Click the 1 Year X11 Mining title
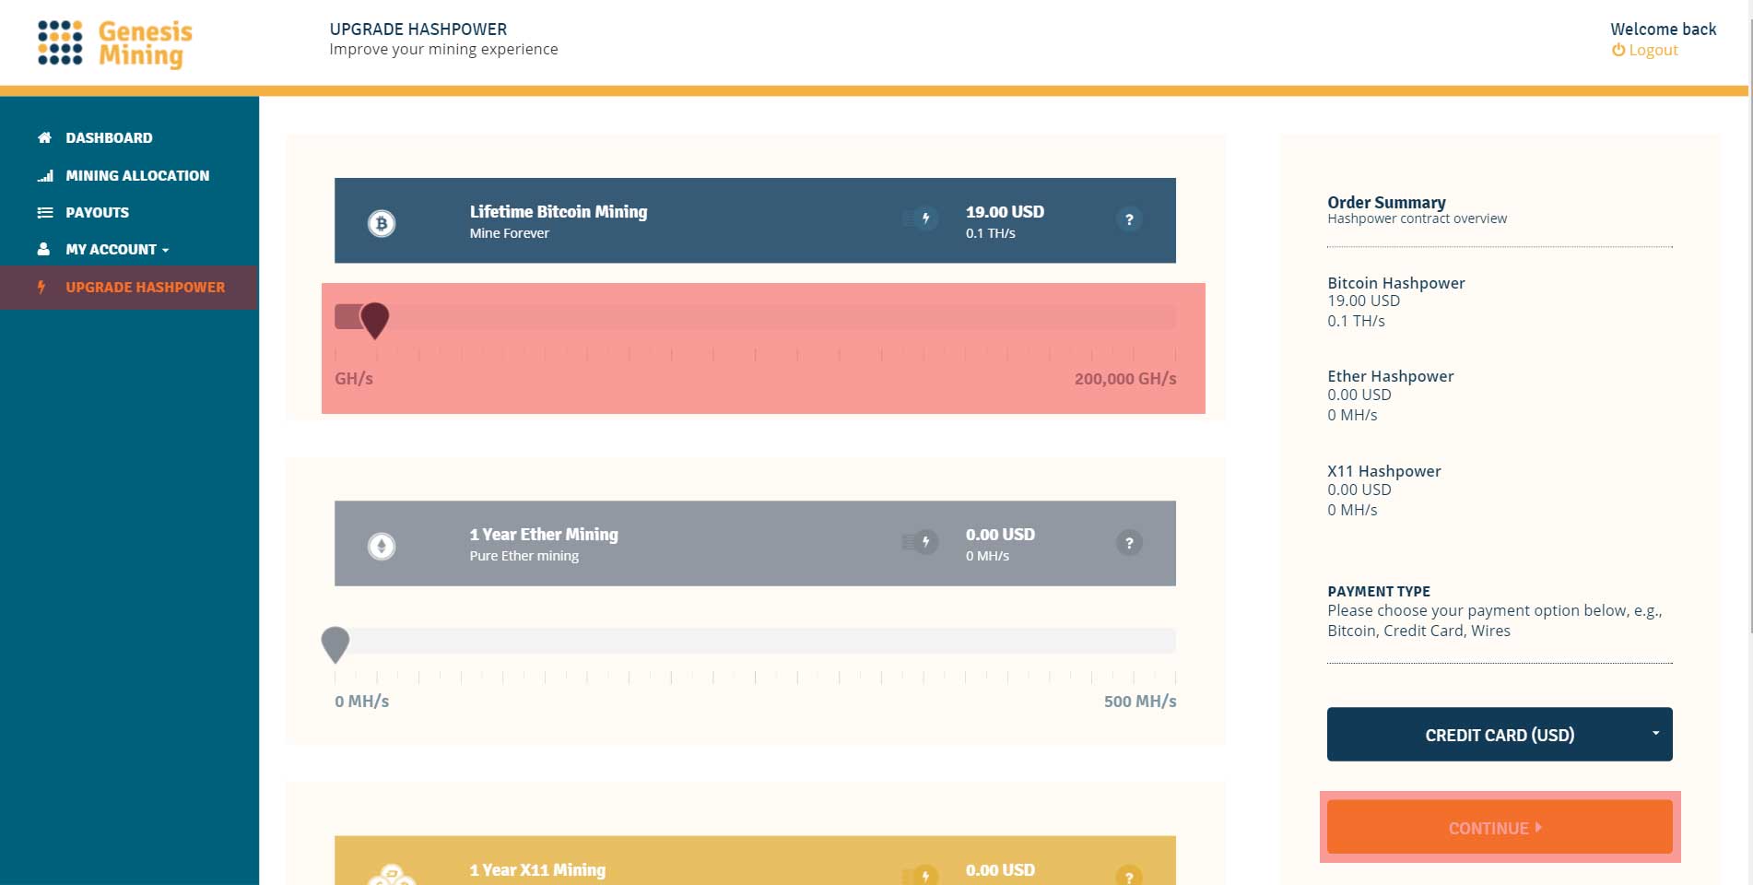The height and width of the screenshot is (885, 1753). (x=537, y=869)
